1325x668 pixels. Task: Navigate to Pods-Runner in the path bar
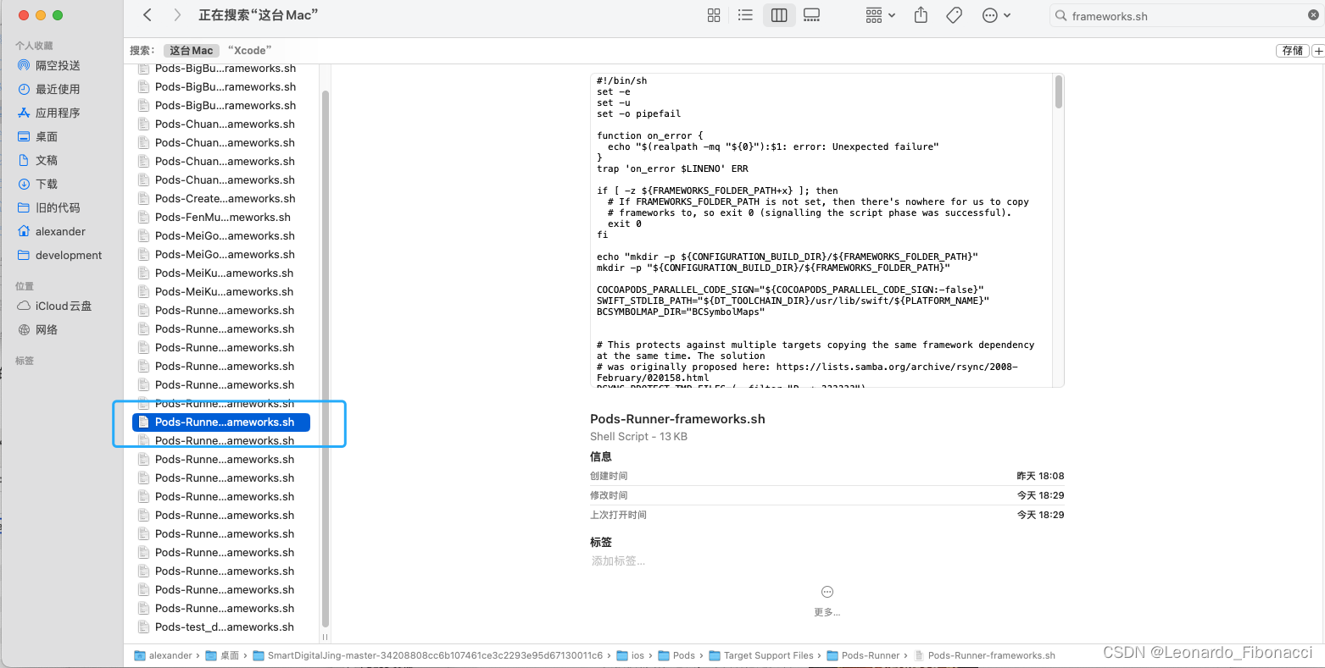[x=871, y=654]
